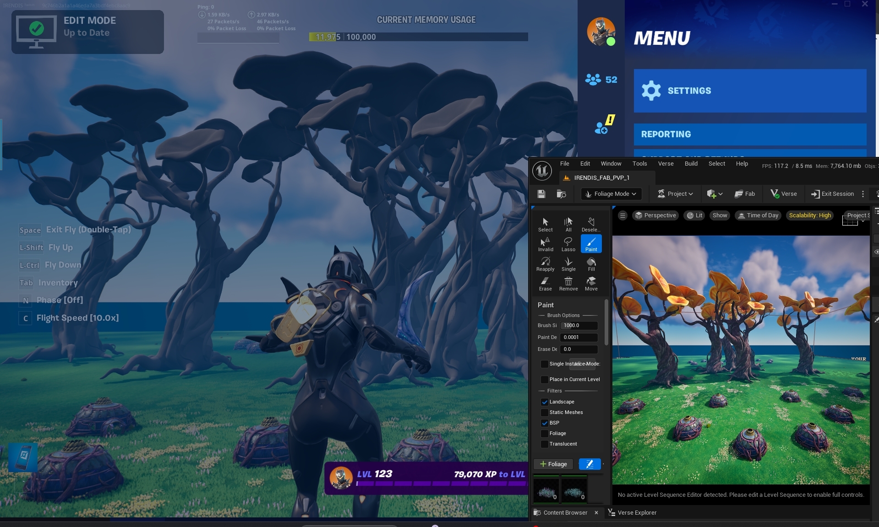Select the first foliage type thumbnail
This screenshot has height=527, width=879.
pyautogui.click(x=546, y=489)
